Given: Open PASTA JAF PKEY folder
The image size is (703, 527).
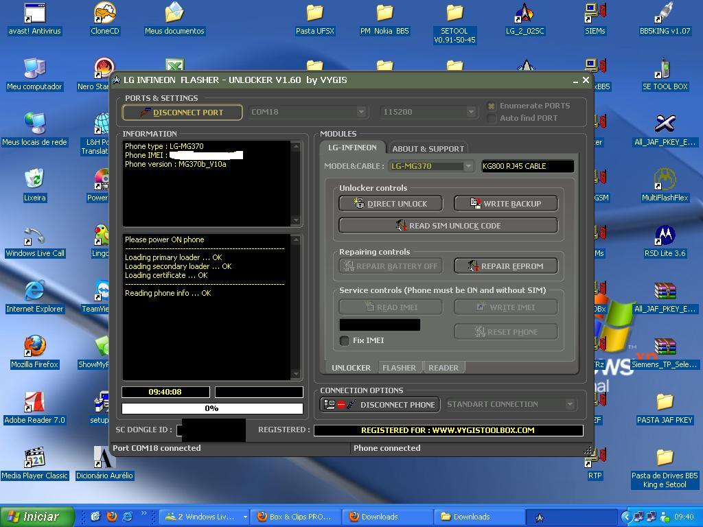Looking at the screenshot, I should 665,408.
